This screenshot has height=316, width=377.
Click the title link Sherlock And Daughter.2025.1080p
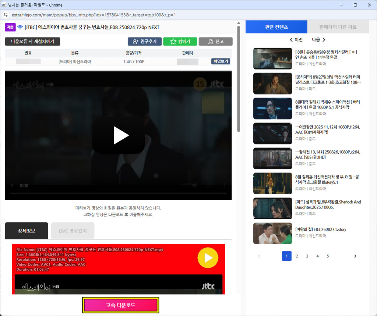pos(328,205)
